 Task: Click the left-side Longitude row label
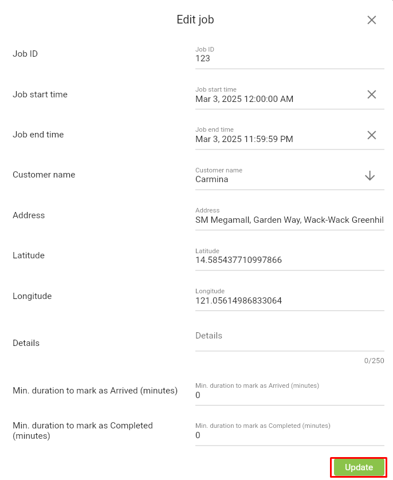pos(32,296)
